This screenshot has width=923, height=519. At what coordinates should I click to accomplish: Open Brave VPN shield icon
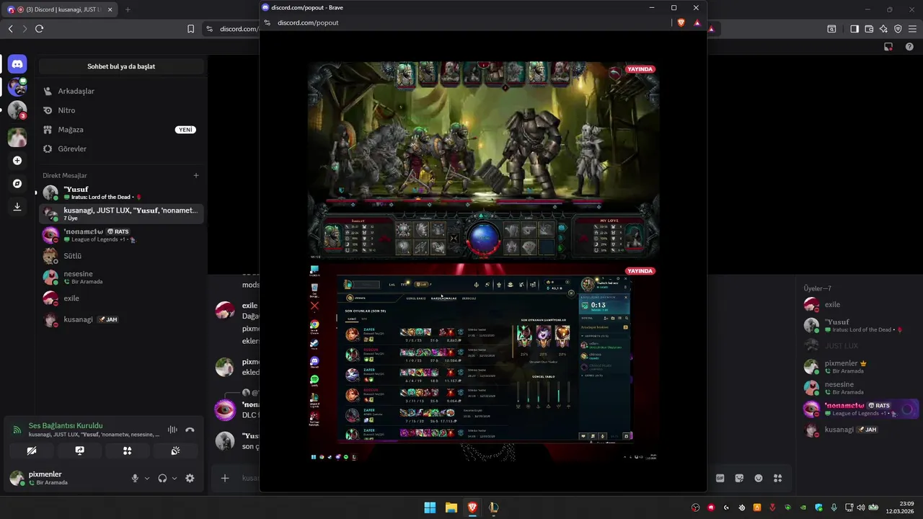pos(898,29)
